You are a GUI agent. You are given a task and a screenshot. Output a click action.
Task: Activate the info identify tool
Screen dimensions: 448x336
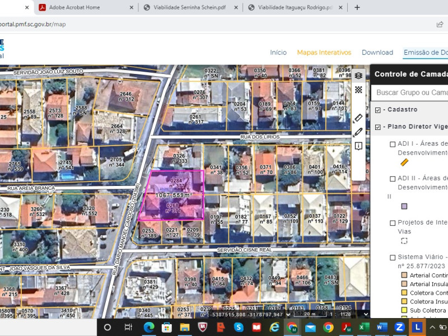click(358, 146)
